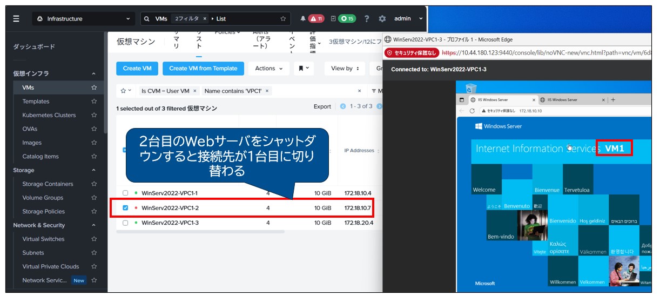Select the WinServ2022-VPC1-3 row checkbox

pyautogui.click(x=125, y=223)
